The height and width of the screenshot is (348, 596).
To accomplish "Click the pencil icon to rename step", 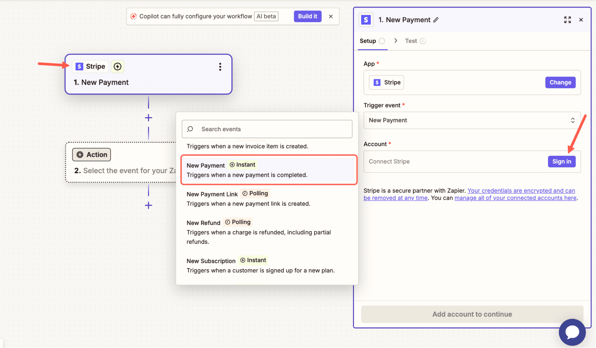I will [436, 20].
